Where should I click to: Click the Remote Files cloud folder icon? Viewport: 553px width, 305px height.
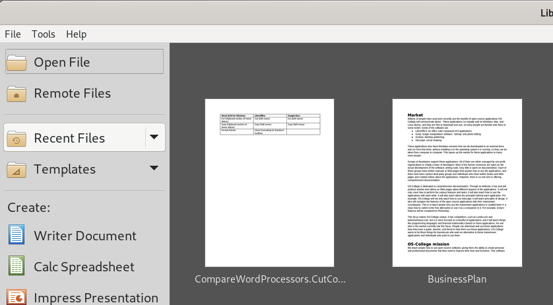point(16,94)
